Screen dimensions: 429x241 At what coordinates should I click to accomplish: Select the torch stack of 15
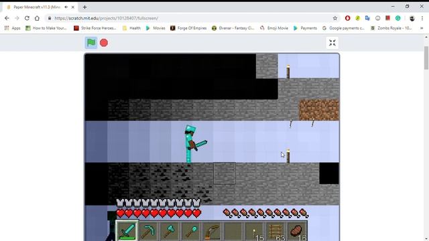tap(255, 230)
